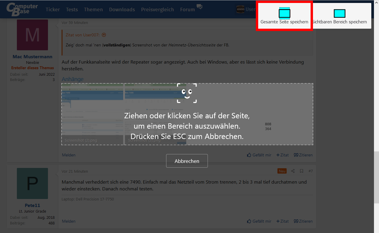379x233 pixels.
Task: Open the Preisvergleich menu item
Action: coord(157,9)
